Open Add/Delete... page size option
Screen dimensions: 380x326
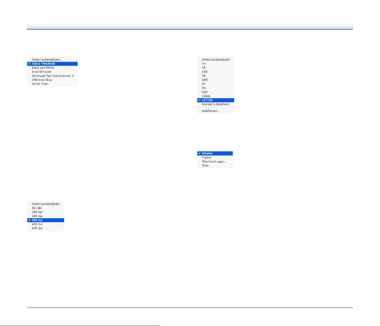click(216, 111)
